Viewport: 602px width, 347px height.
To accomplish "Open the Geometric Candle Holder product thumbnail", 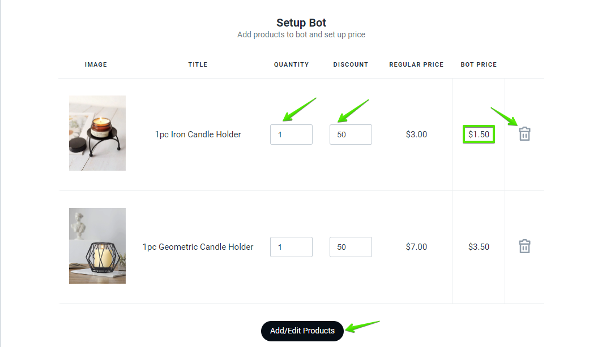I will coord(97,246).
